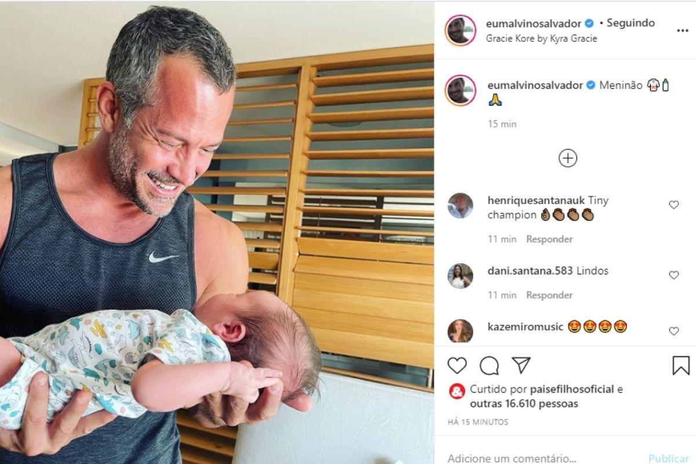The image size is (696, 464).
Task: Open the three-dot more options menu
Action: point(683,30)
